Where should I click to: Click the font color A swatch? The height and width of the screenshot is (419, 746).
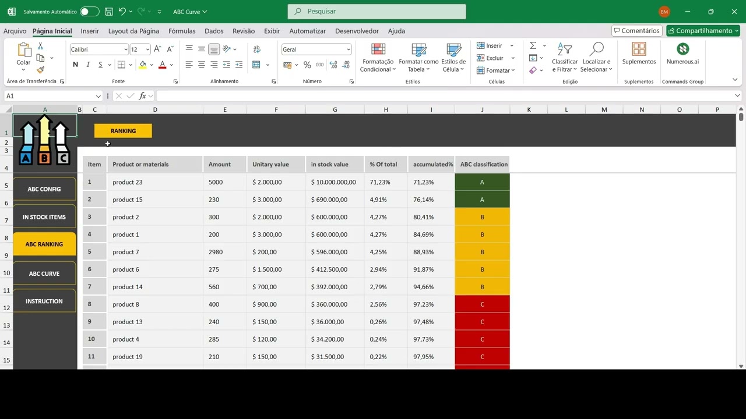(x=163, y=65)
